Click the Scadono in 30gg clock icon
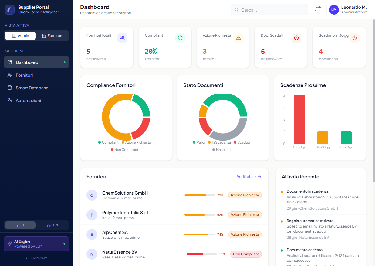Viewport: 375px width, 266px height. coord(355,38)
